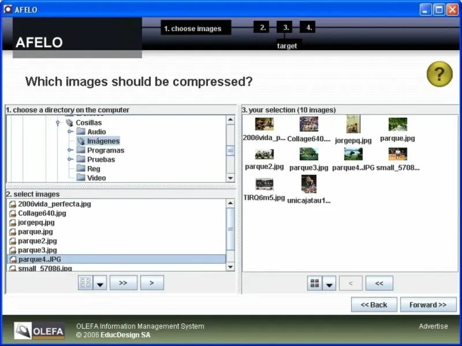Screen dimensions: 462x346
Task: Click the file icon beside Collage640.jpg
Action: pyautogui.click(x=12, y=213)
